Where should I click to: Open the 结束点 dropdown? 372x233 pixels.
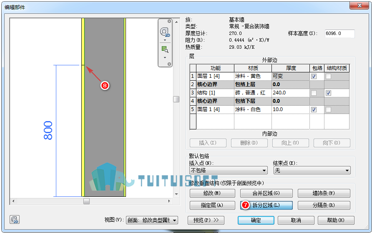tap(312, 170)
